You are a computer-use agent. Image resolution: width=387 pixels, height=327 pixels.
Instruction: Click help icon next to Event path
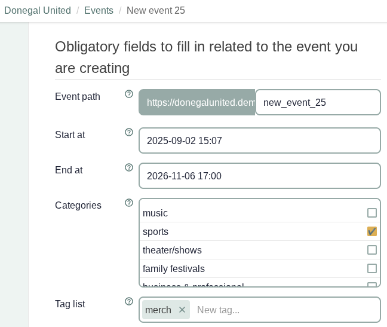129,94
